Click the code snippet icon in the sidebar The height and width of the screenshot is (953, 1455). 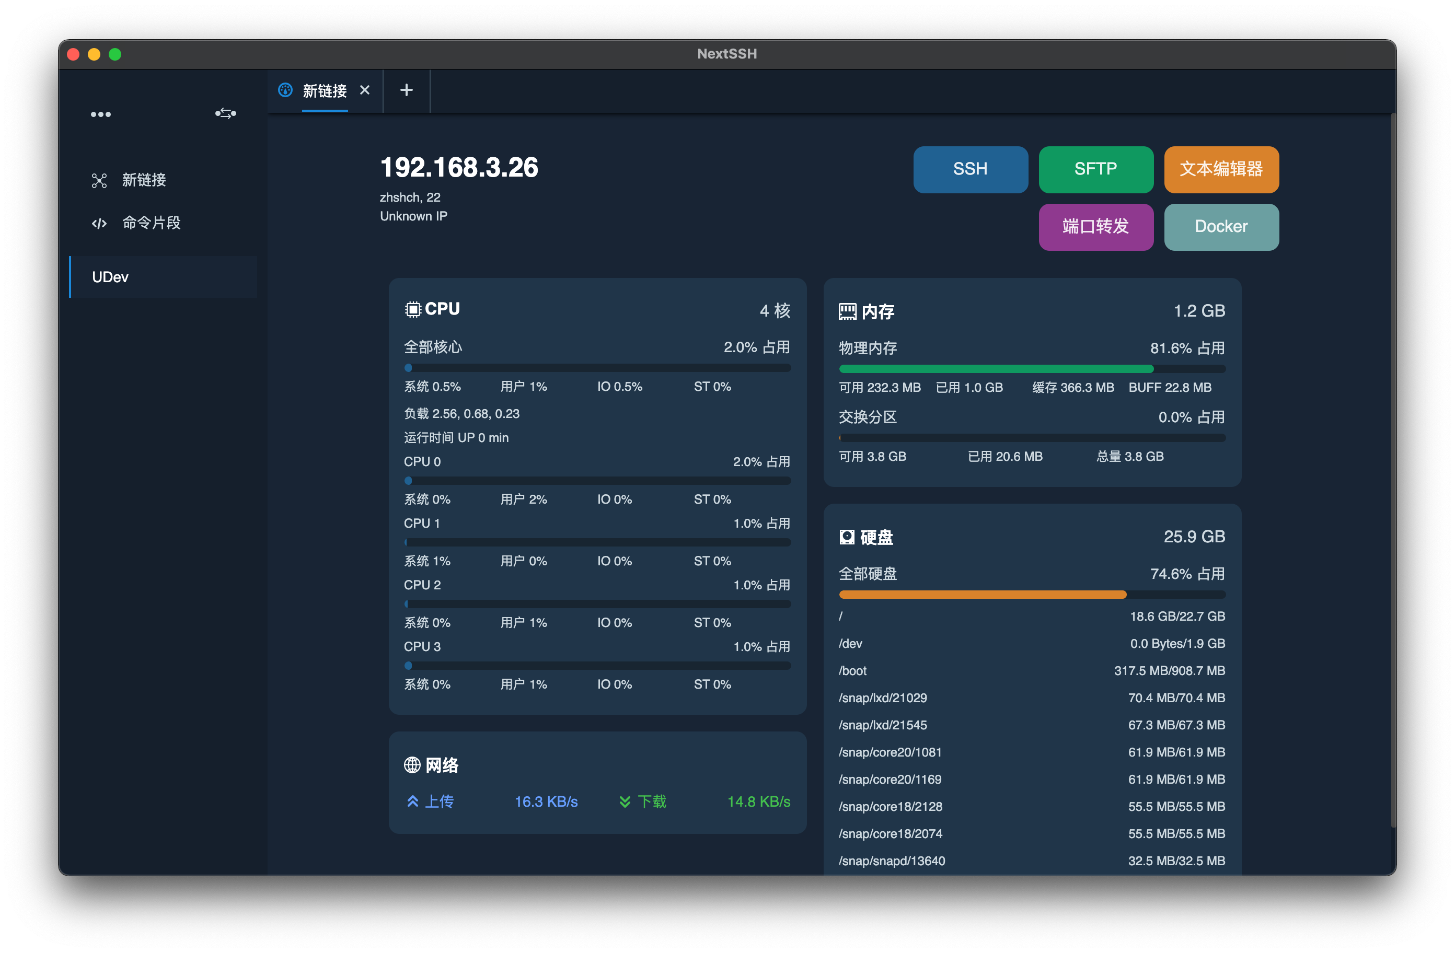click(x=99, y=223)
